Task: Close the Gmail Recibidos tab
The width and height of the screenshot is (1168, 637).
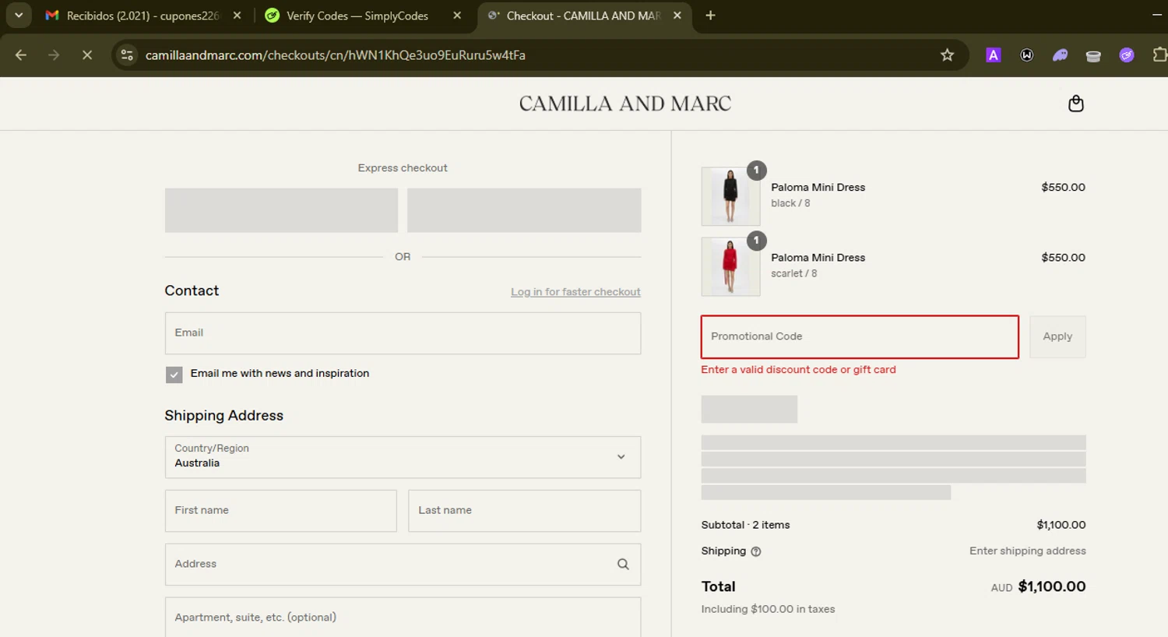Action: [237, 16]
